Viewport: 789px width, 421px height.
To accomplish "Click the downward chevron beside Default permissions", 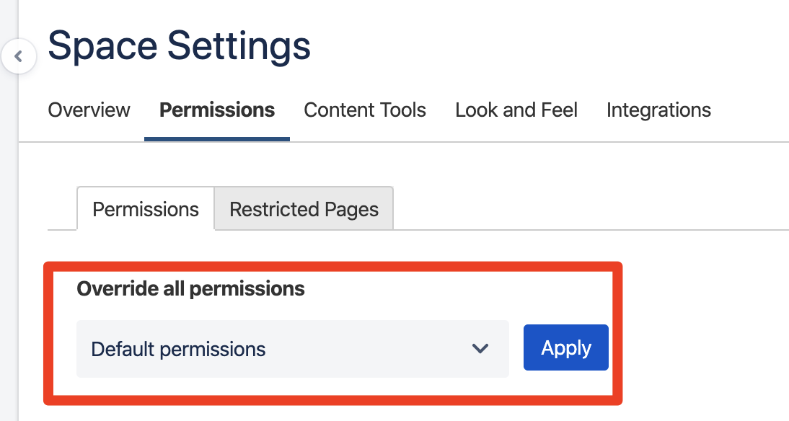I will [x=480, y=348].
